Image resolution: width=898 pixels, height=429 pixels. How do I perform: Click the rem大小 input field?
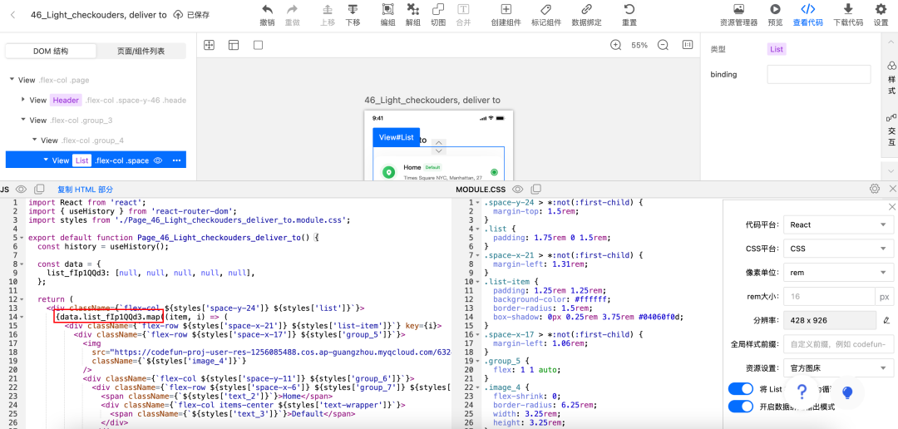coord(829,296)
